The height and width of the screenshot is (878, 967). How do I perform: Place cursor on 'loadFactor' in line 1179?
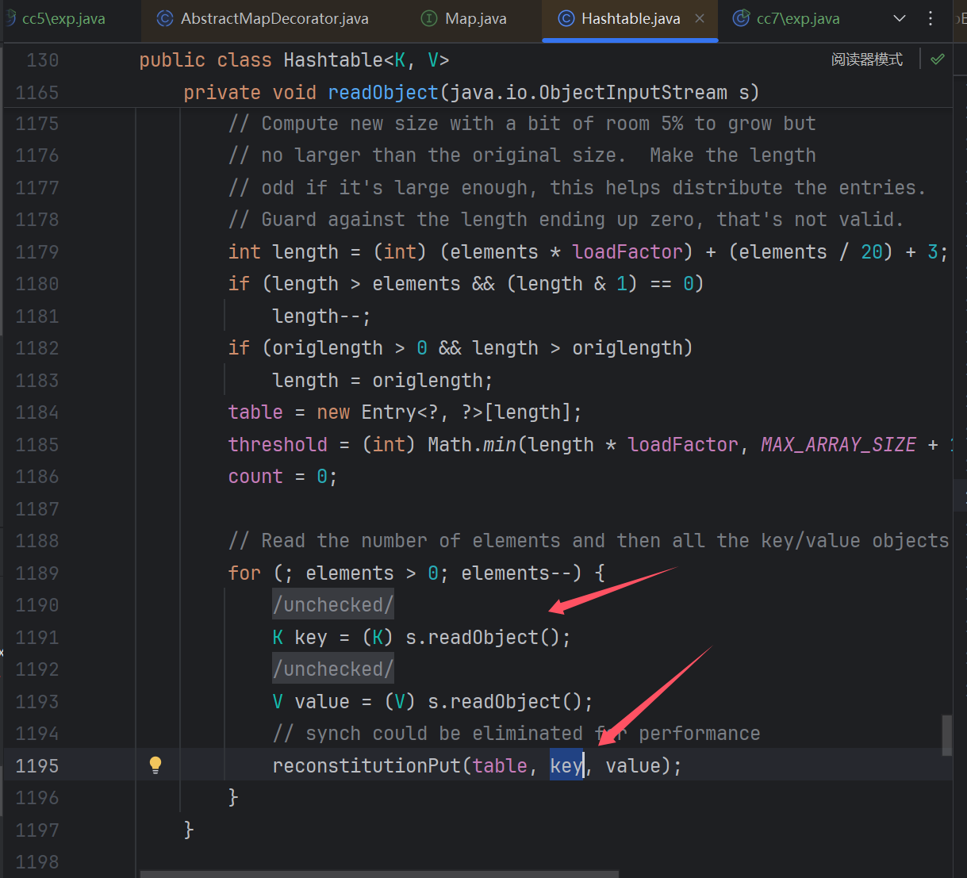click(x=627, y=252)
